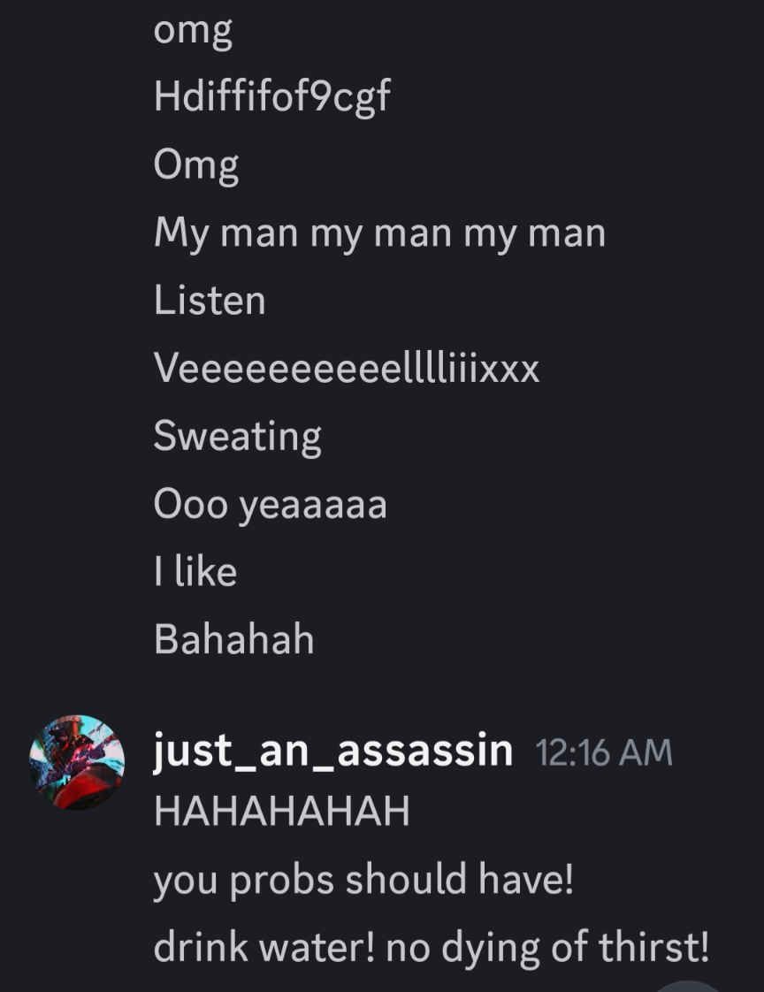Open just_an_assassin's profile avatar
Viewport: 764px width, 992px height.
77,763
